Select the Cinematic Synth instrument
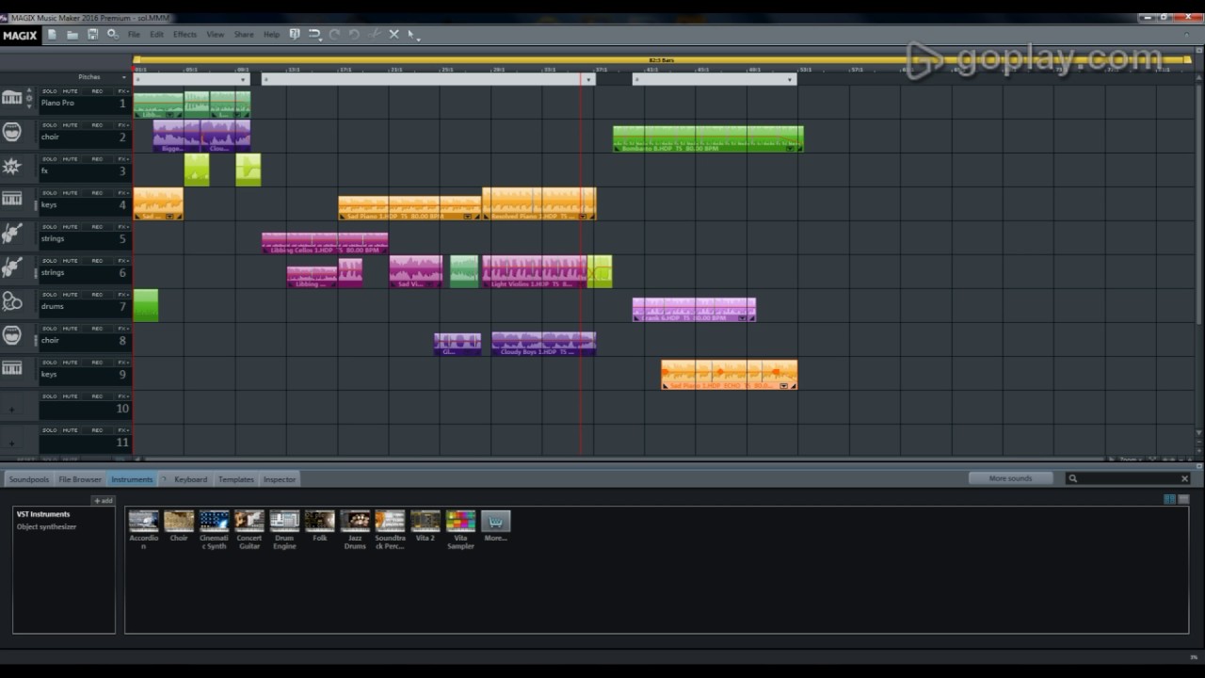The image size is (1205, 678). tap(215, 530)
